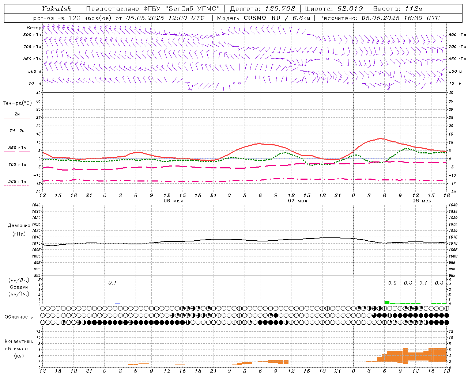The width and height of the screenshot is (468, 374).
Task: Click the dashed pink 700 гПа legend line sample
Action: click(16, 169)
